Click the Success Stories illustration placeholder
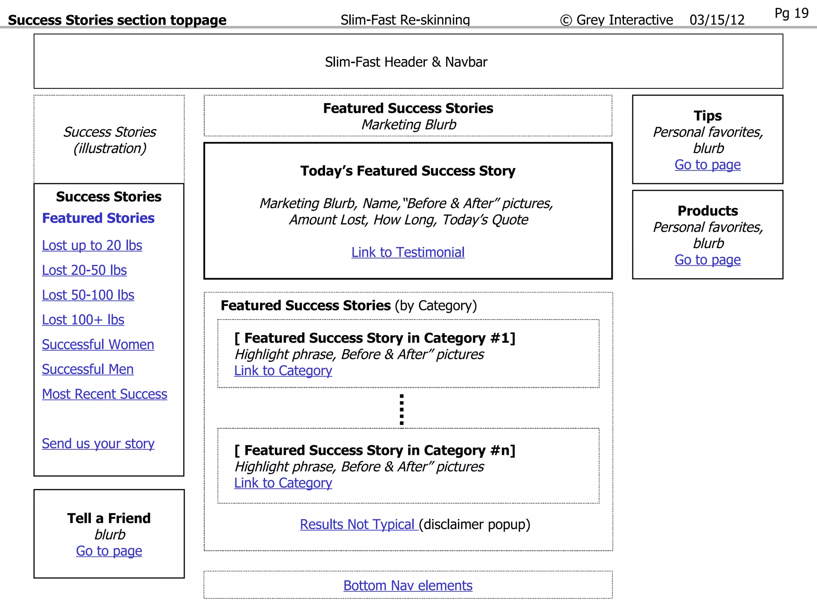The height and width of the screenshot is (612, 817). pyautogui.click(x=109, y=140)
